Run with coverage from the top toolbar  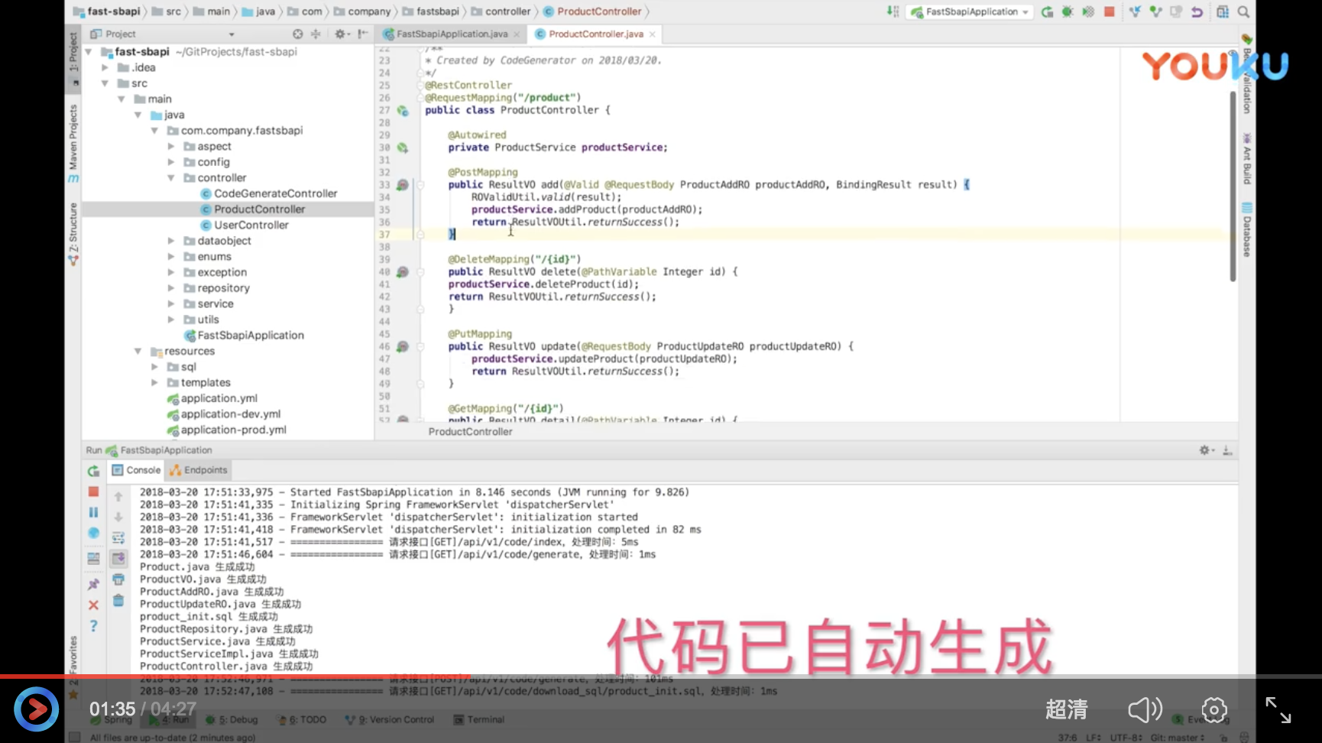1088,11
